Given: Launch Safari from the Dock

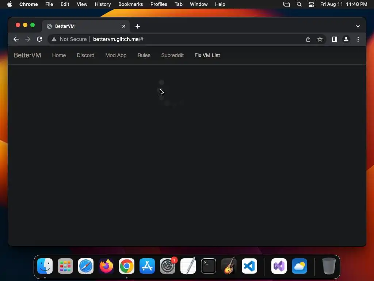Looking at the screenshot, I should point(86,266).
